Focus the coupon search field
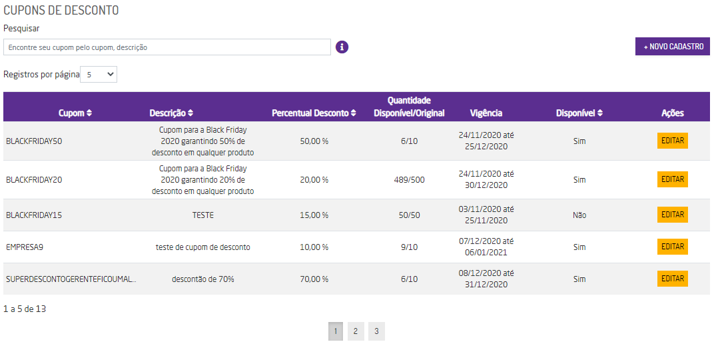 coord(167,47)
